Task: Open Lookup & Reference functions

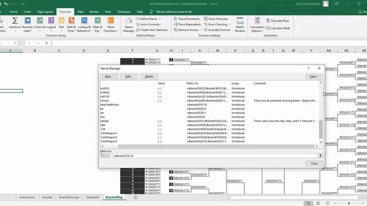Action: [x=84, y=24]
